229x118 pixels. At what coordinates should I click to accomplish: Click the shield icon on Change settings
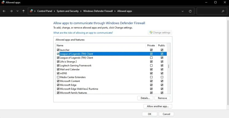(151, 32)
